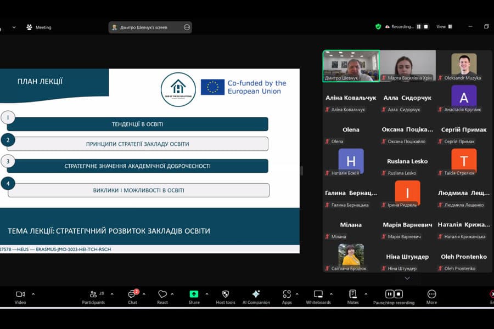
Task: Pause the recording in the bottom toolbar
Action: click(390, 294)
